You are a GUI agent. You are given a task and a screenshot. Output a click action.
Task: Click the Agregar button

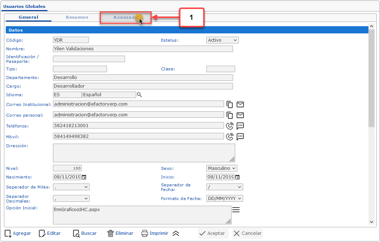click(18, 233)
